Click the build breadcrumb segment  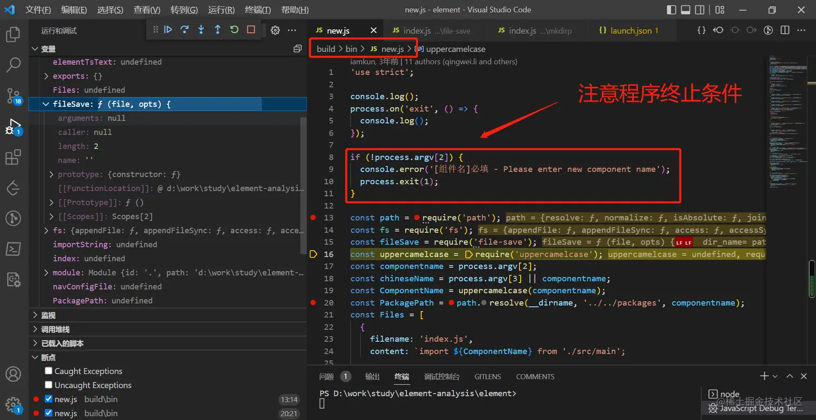326,49
